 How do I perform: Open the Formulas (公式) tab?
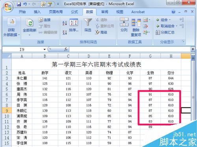point(74,12)
